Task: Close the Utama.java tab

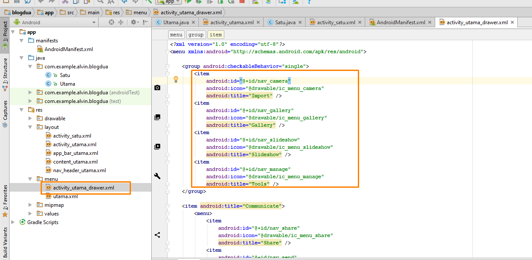Action: [193, 22]
